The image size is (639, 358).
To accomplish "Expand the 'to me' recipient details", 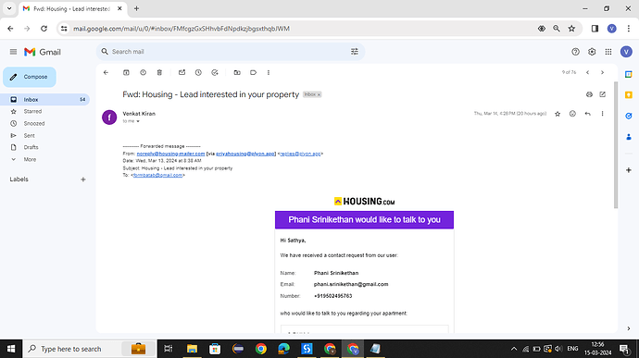I will (138, 121).
